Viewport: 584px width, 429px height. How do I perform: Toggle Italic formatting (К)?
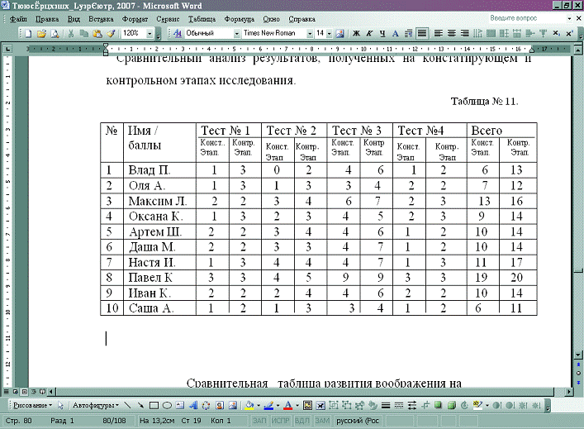click(369, 34)
